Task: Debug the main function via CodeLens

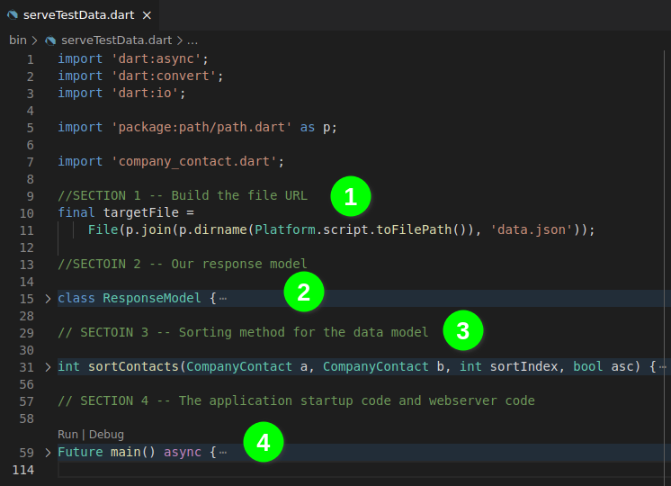Action: [106, 435]
